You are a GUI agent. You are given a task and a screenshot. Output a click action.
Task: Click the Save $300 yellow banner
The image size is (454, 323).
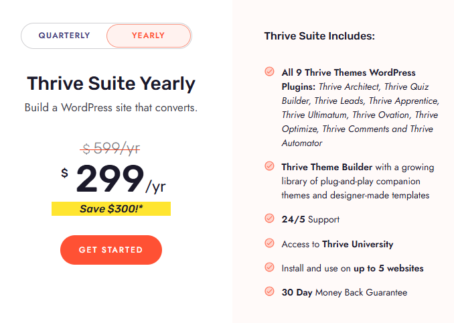(x=111, y=209)
